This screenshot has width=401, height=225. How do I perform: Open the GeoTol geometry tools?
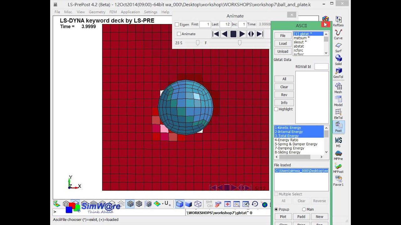coord(338,73)
